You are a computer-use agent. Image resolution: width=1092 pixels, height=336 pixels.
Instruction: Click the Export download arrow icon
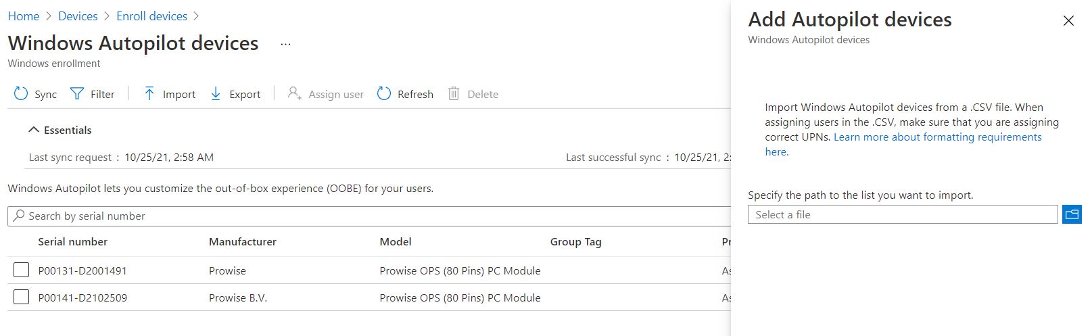coord(216,94)
